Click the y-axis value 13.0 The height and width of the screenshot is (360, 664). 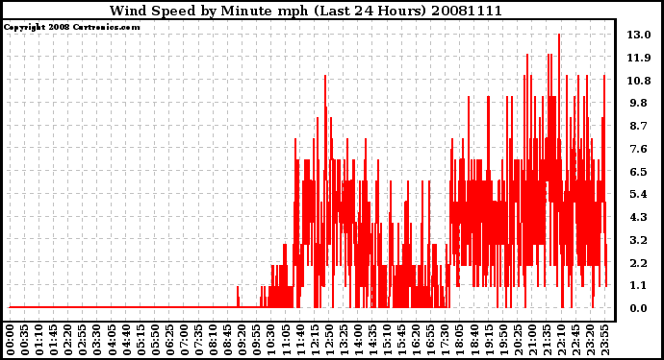click(x=639, y=35)
